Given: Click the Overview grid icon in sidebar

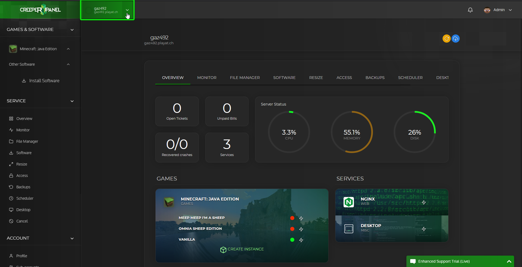Looking at the screenshot, I should click(11, 119).
